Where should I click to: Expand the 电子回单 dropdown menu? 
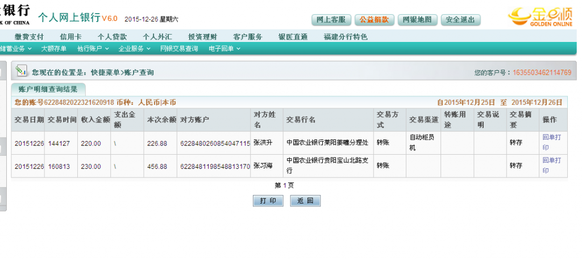(224, 49)
